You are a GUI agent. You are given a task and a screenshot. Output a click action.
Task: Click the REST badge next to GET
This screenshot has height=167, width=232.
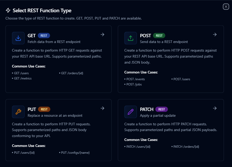pyautogui.click(x=44, y=35)
